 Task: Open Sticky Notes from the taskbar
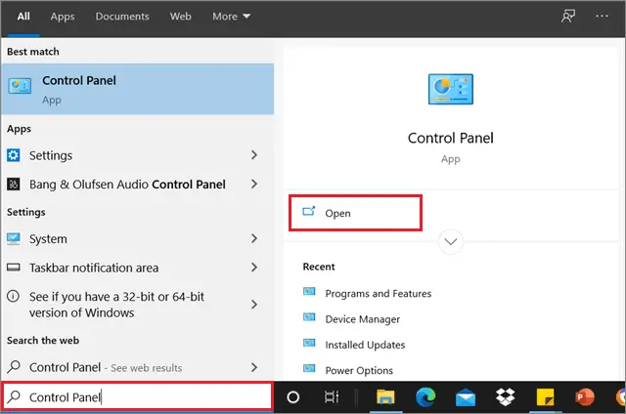click(546, 397)
